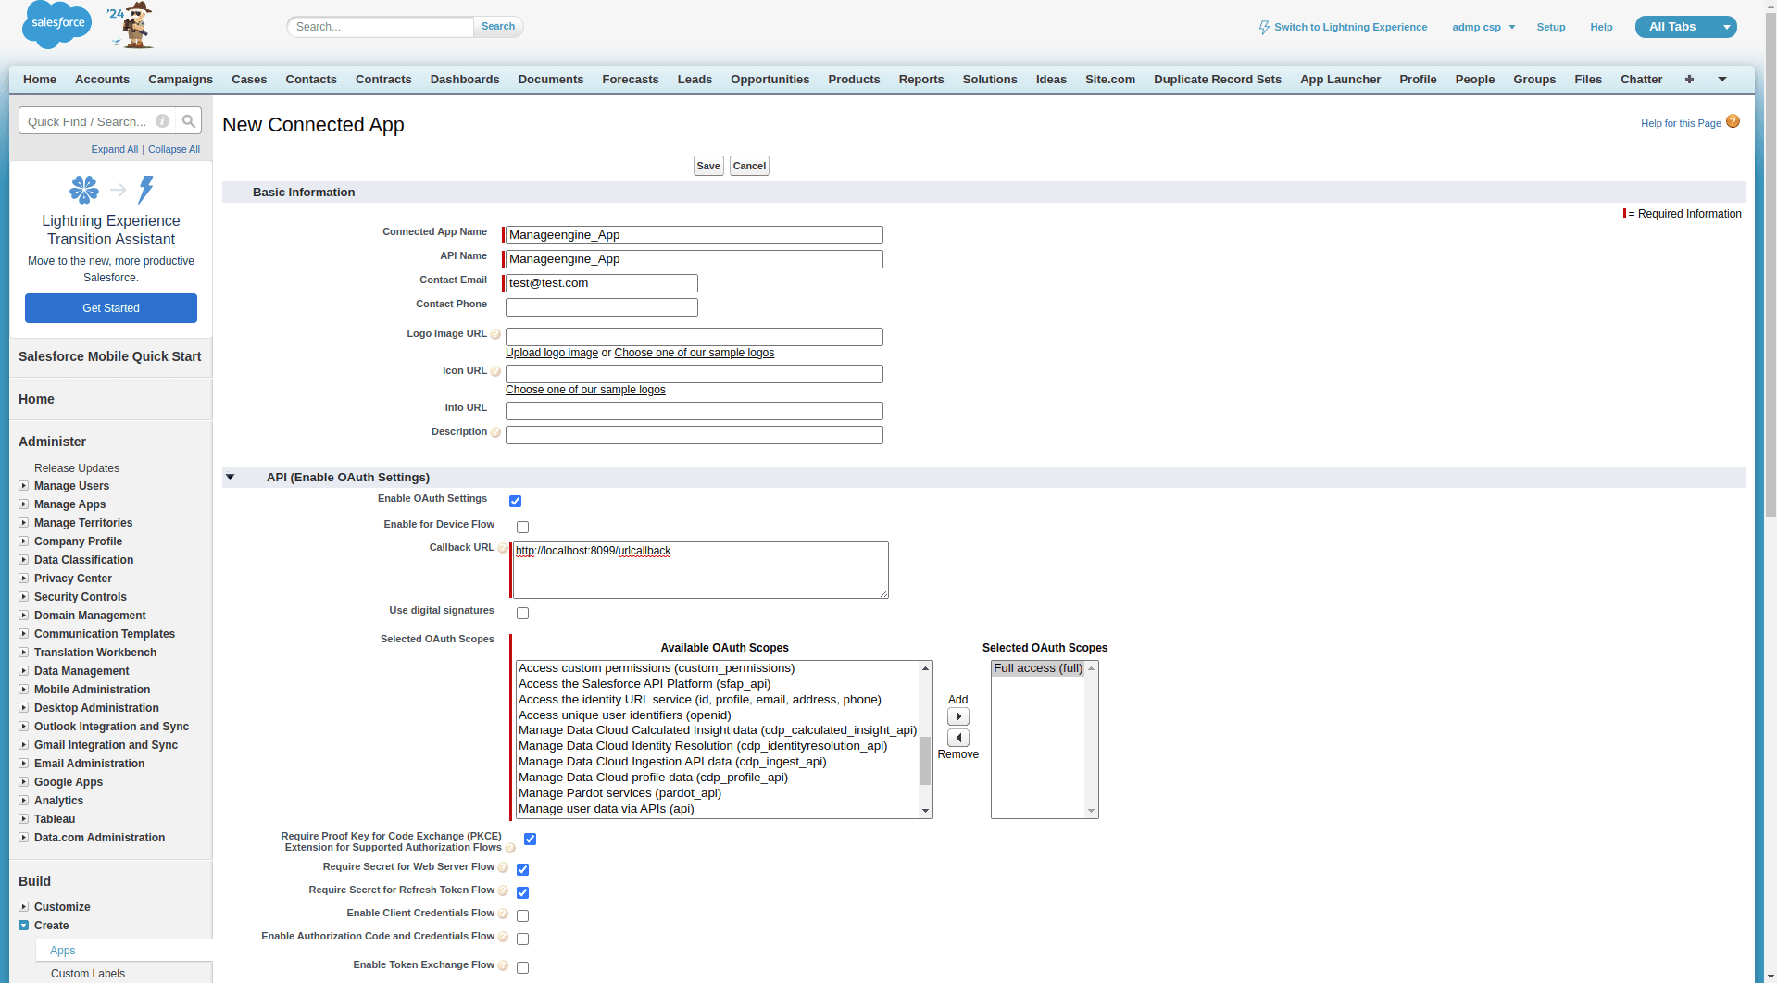Click the Callback URL help icon

tap(503, 548)
